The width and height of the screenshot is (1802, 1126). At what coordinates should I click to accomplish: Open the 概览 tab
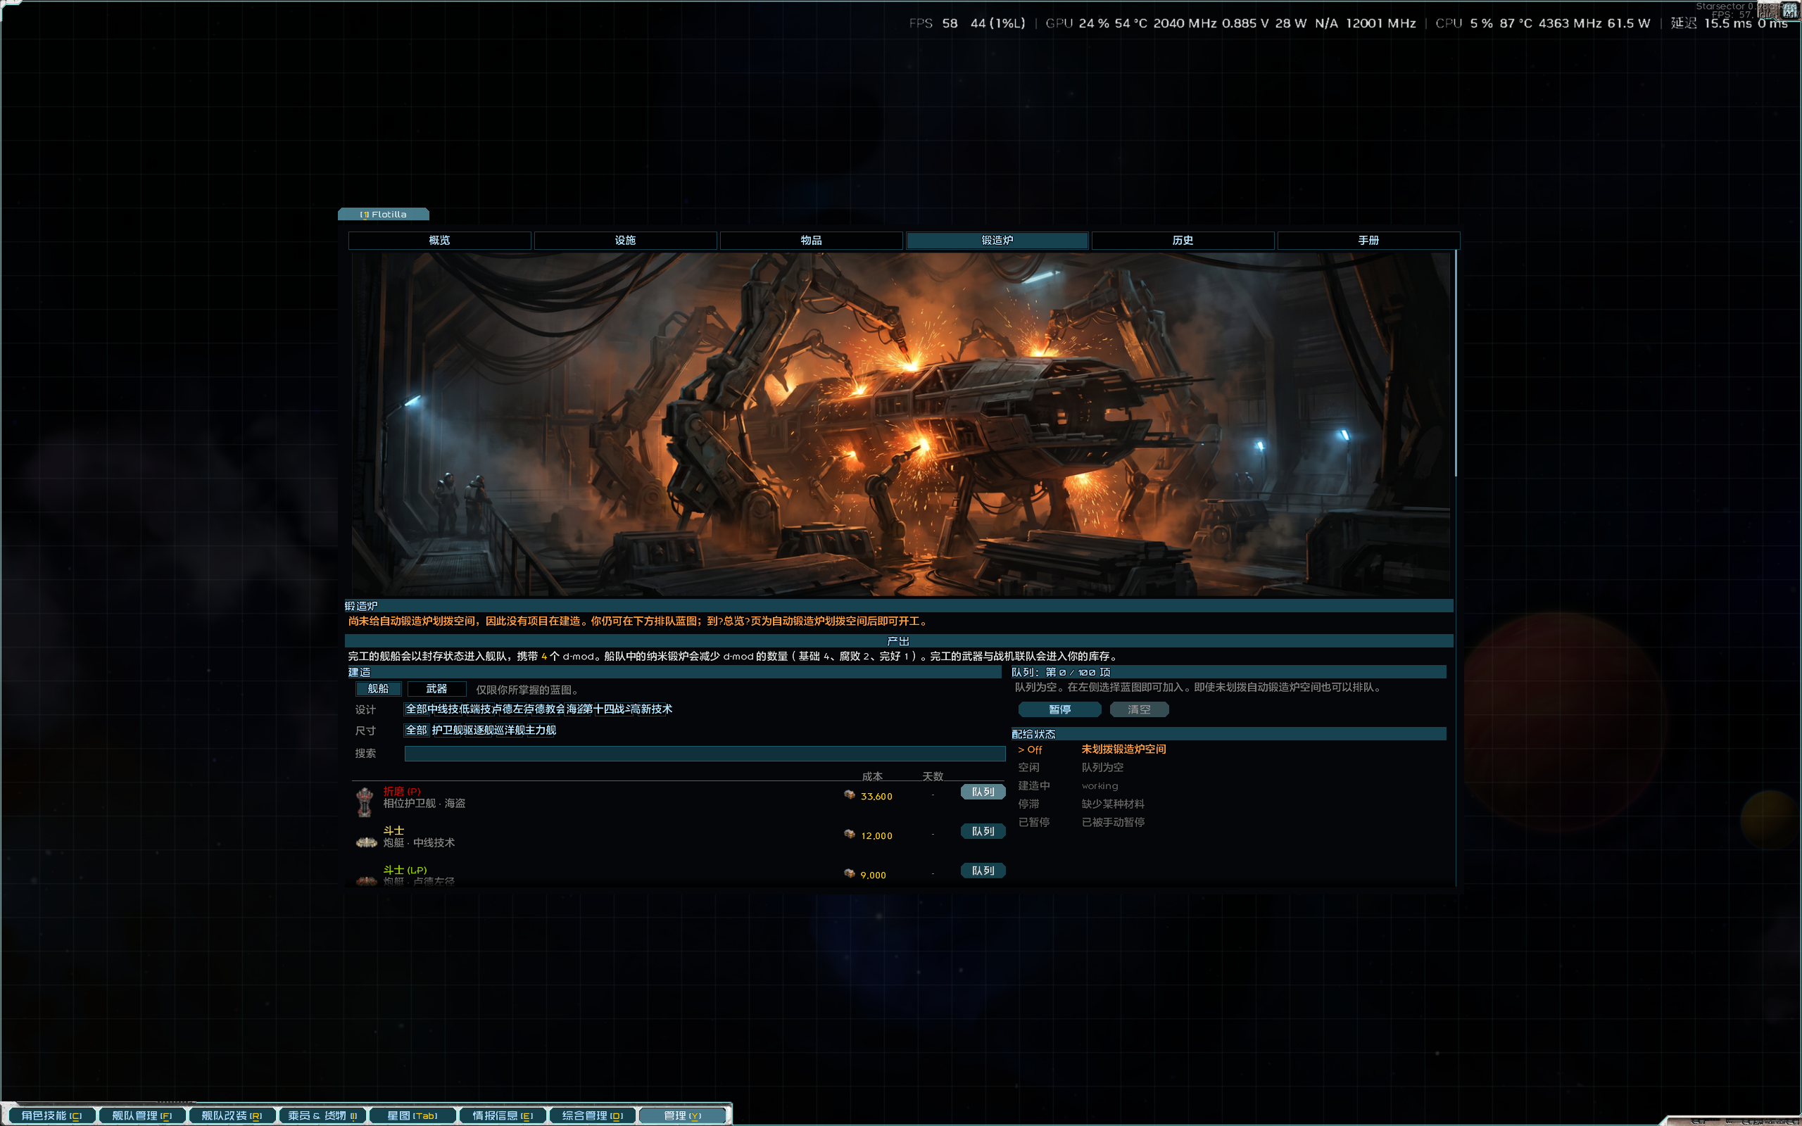[439, 241]
